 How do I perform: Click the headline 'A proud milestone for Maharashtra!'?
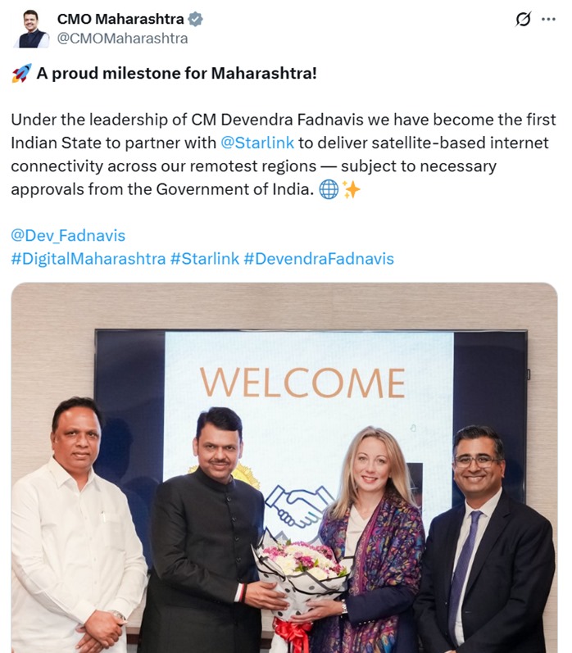(x=177, y=73)
